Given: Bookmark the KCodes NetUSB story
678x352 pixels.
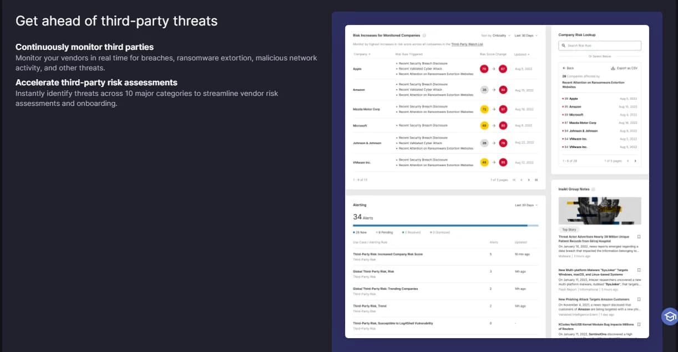Looking at the screenshot, I should click(639, 325).
